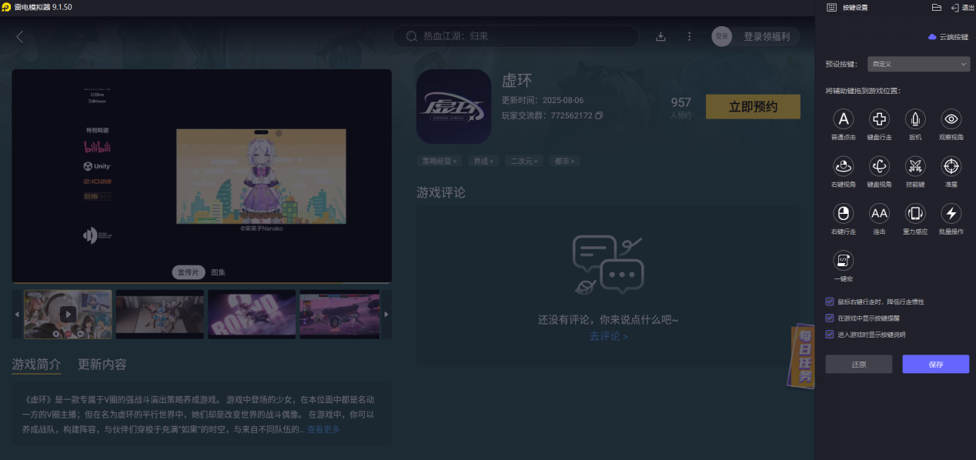This screenshot has width=976, height=460.
Task: Open the 预设按键 preset dropdown showing 自定义
Action: 918,64
